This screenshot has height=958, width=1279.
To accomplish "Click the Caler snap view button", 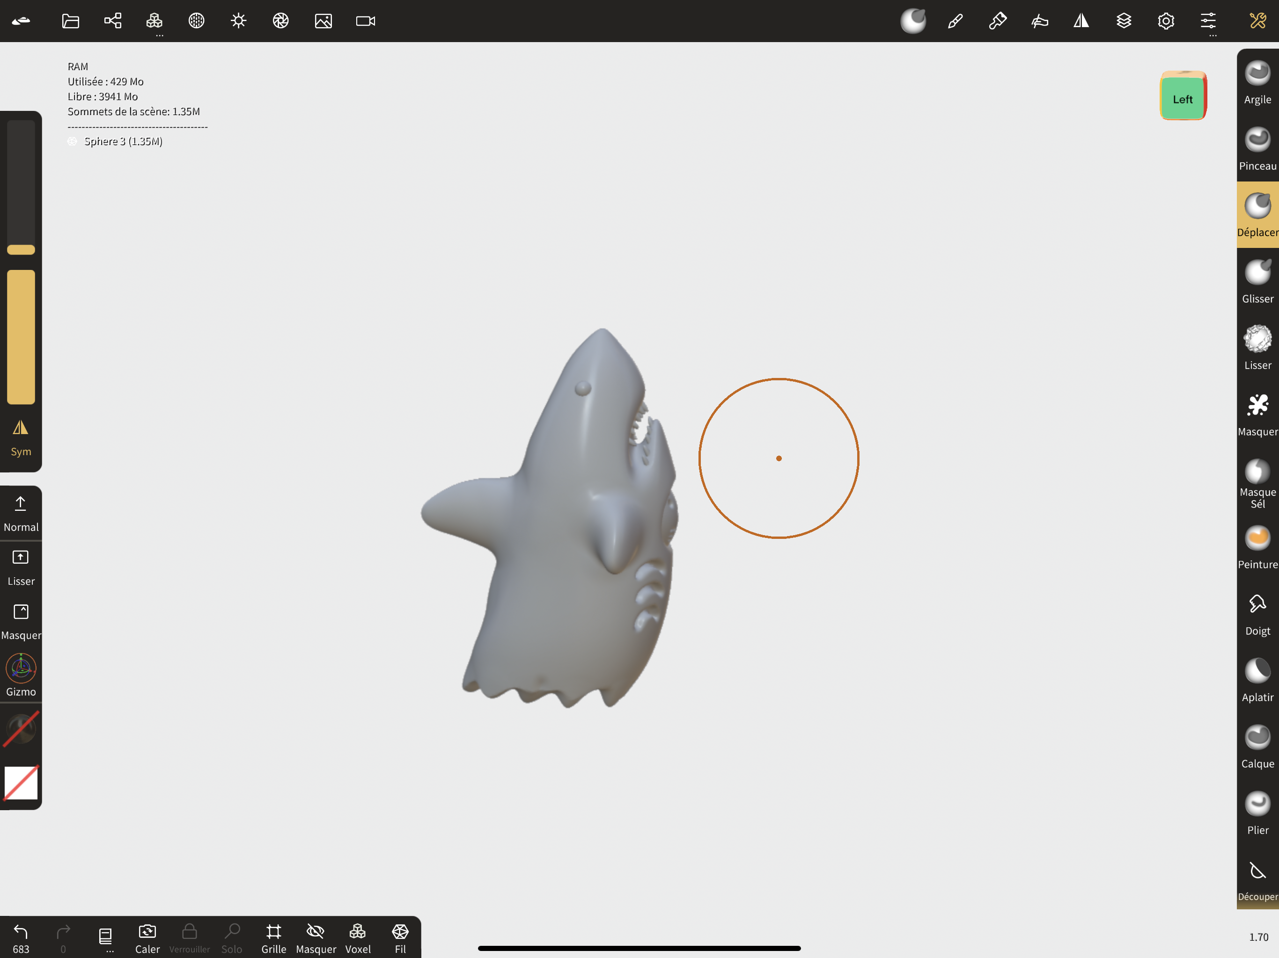I will [147, 938].
